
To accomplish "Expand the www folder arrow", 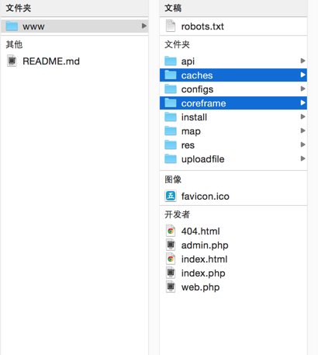I will click(x=144, y=26).
